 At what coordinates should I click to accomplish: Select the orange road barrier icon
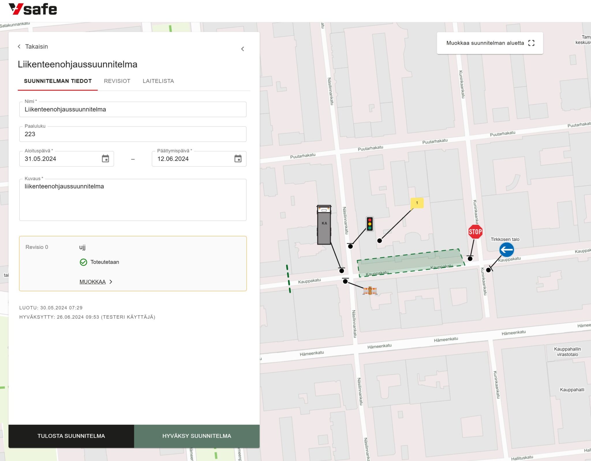pos(370,290)
